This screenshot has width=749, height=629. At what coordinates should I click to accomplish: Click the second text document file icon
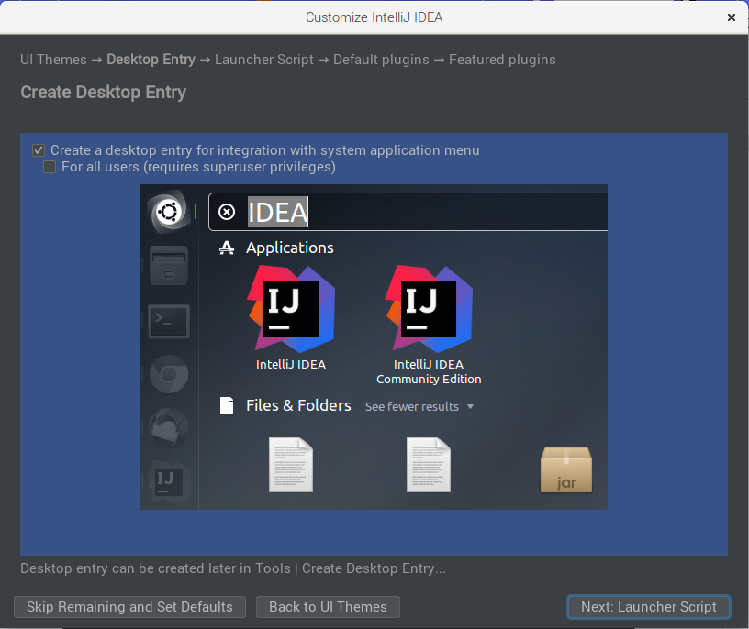429,464
